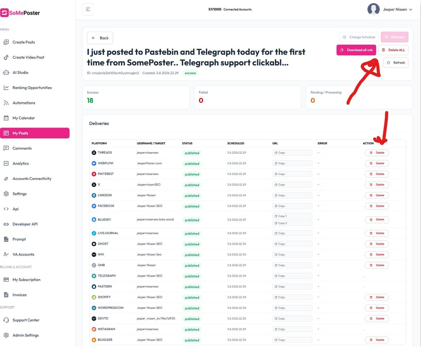Open Jesper Nissen profile avatar
The width and height of the screenshot is (421, 347).
[373, 9]
